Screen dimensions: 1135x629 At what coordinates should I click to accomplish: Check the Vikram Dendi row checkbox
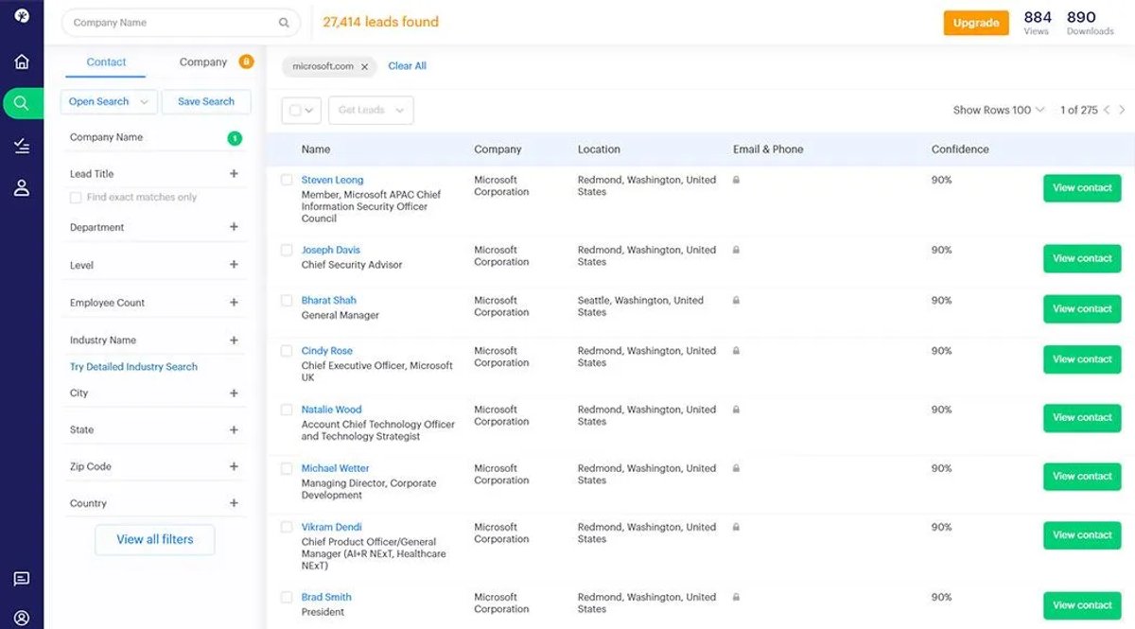point(287,527)
